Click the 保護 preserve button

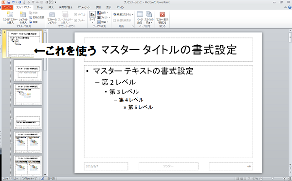coord(34,22)
